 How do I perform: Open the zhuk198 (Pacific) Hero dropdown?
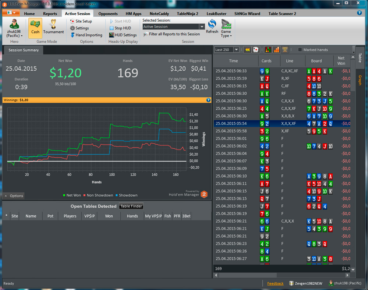[14, 28]
